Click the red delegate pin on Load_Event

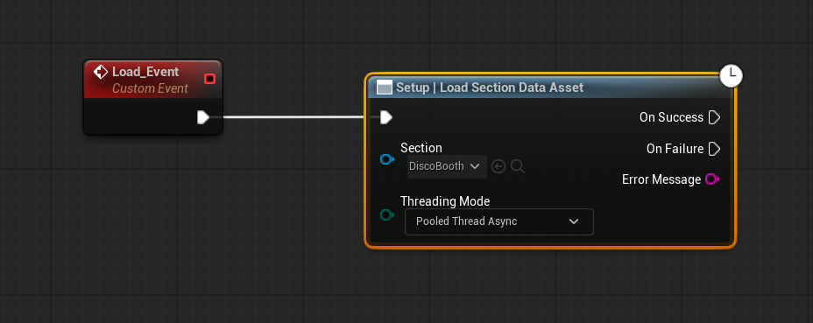[209, 79]
